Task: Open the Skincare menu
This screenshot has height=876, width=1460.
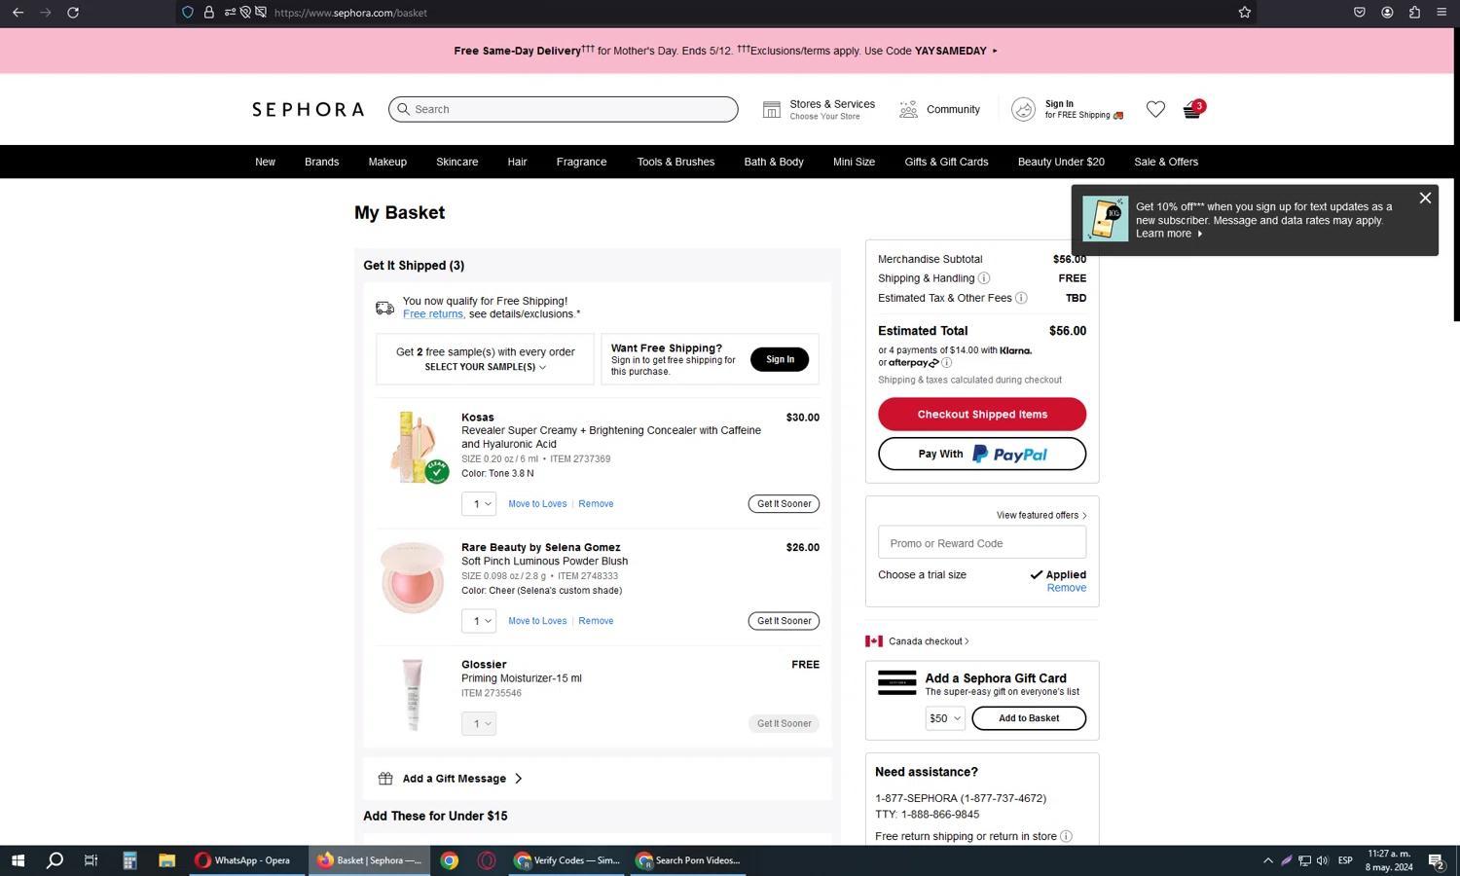Action: click(456, 162)
